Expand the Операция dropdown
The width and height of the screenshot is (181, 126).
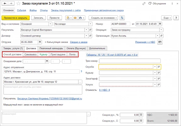click(x=161, y=30)
